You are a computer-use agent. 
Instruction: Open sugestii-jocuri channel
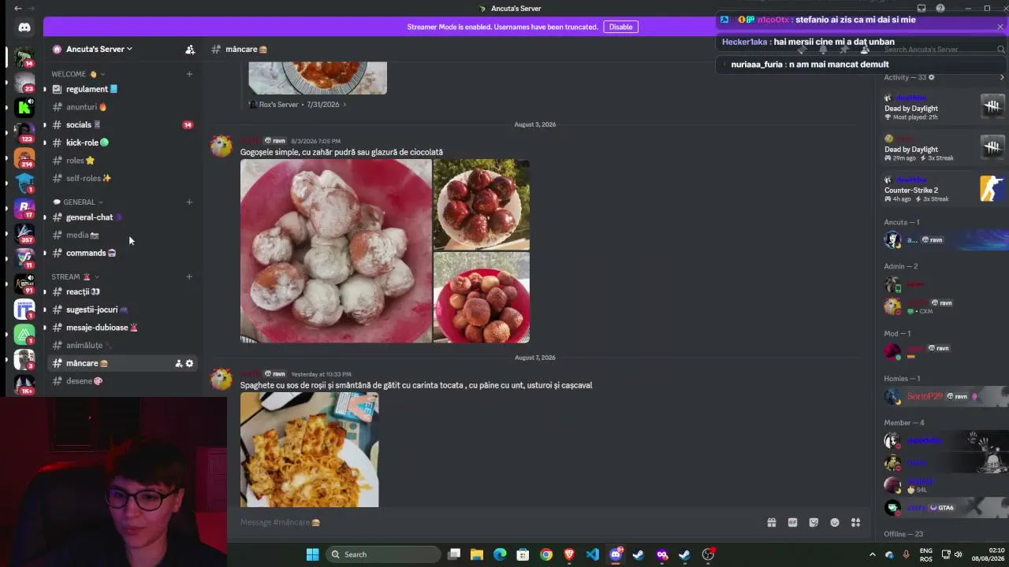[121, 309]
